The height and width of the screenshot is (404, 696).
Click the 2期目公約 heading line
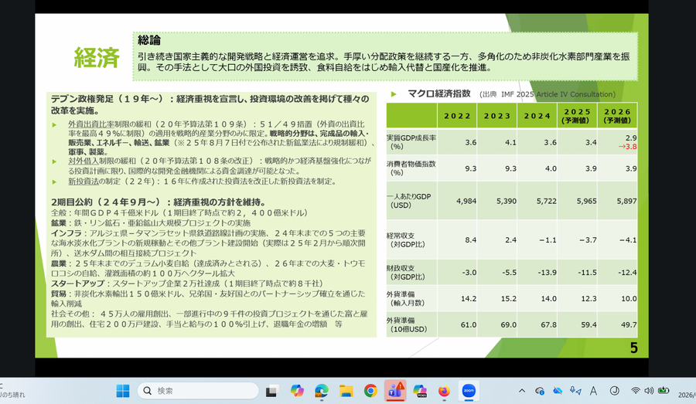click(x=159, y=202)
